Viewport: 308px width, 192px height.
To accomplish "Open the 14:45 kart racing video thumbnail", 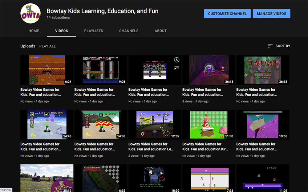I will click(47, 124).
